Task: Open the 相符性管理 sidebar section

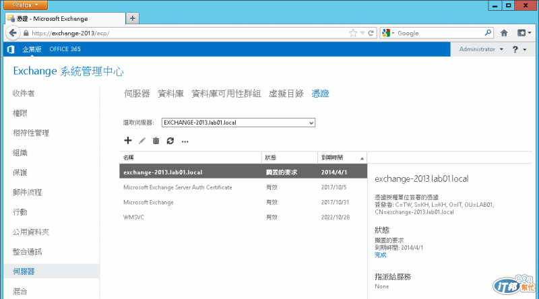Action: [31, 133]
